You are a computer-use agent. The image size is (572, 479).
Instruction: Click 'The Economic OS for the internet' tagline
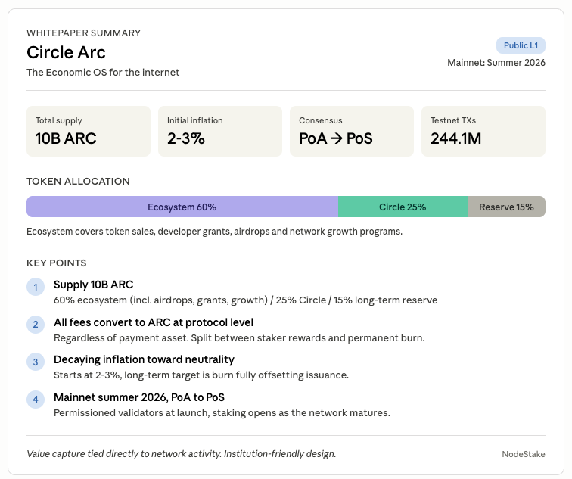point(103,72)
